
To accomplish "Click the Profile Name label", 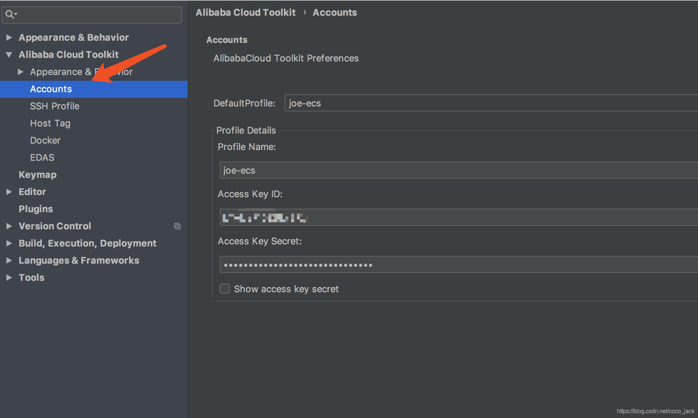I will (x=247, y=147).
